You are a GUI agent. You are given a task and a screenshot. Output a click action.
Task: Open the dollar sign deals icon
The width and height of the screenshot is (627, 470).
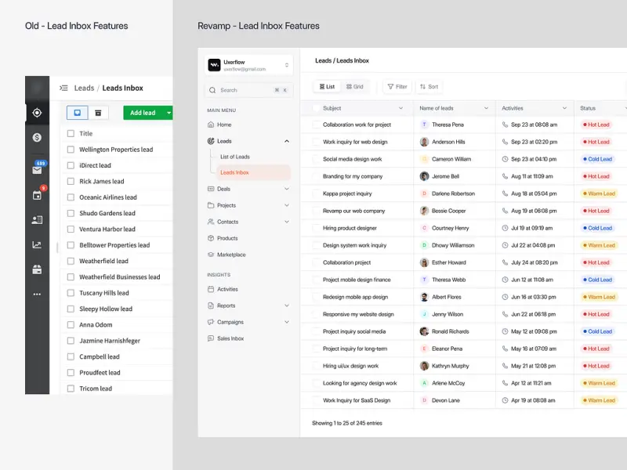click(x=37, y=138)
